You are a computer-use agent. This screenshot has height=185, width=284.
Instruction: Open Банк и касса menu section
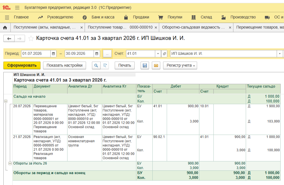[x=103, y=17]
